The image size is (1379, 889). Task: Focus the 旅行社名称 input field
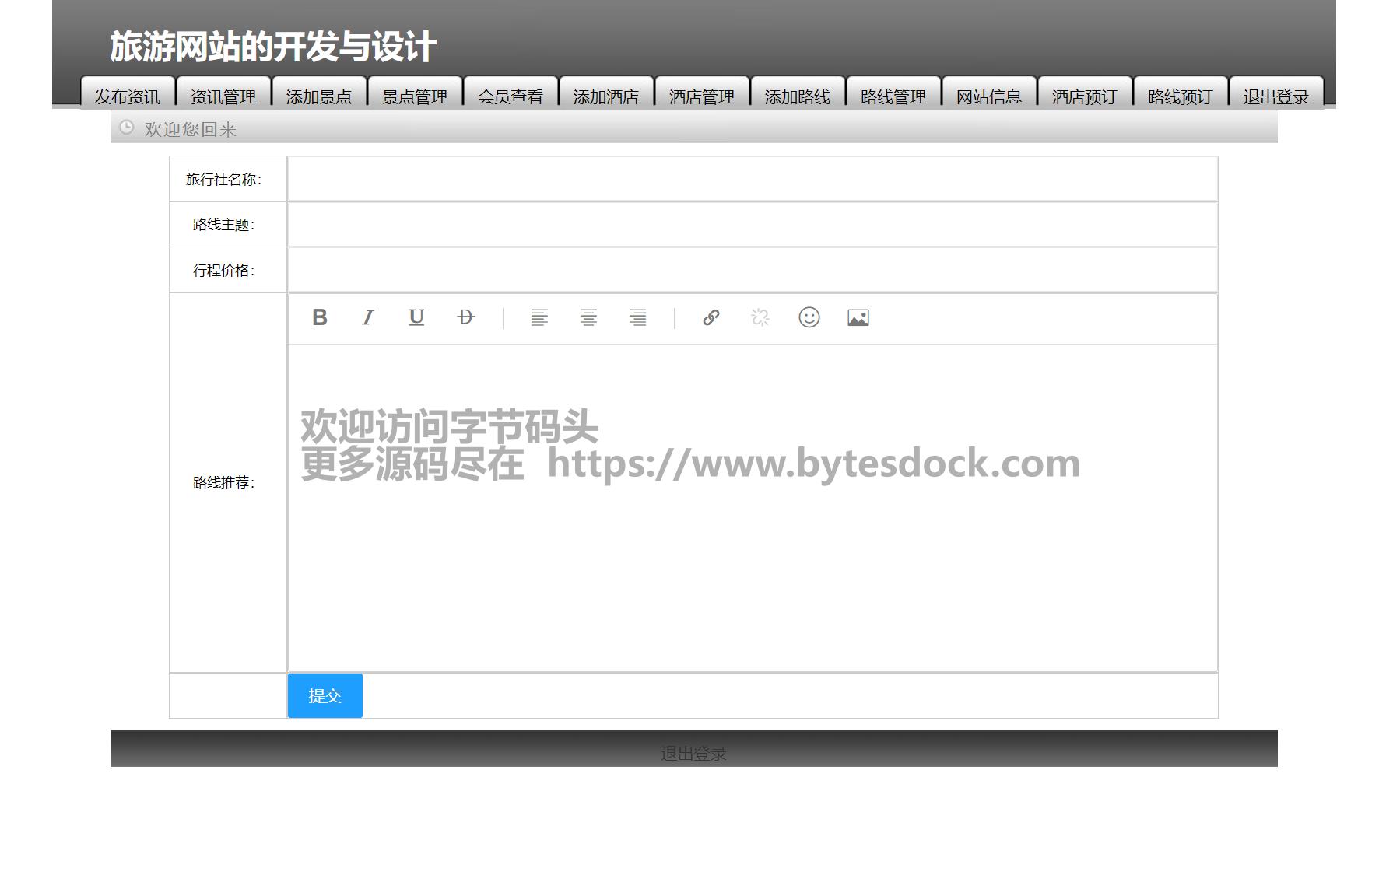point(752,179)
